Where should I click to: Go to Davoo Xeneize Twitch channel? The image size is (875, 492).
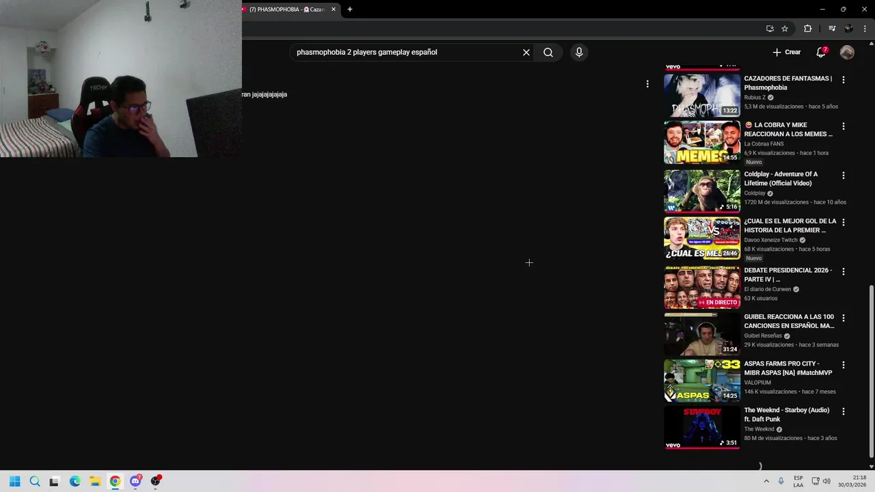coord(770,240)
